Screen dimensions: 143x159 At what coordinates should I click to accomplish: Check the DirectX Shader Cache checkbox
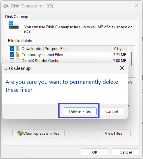point(12,61)
